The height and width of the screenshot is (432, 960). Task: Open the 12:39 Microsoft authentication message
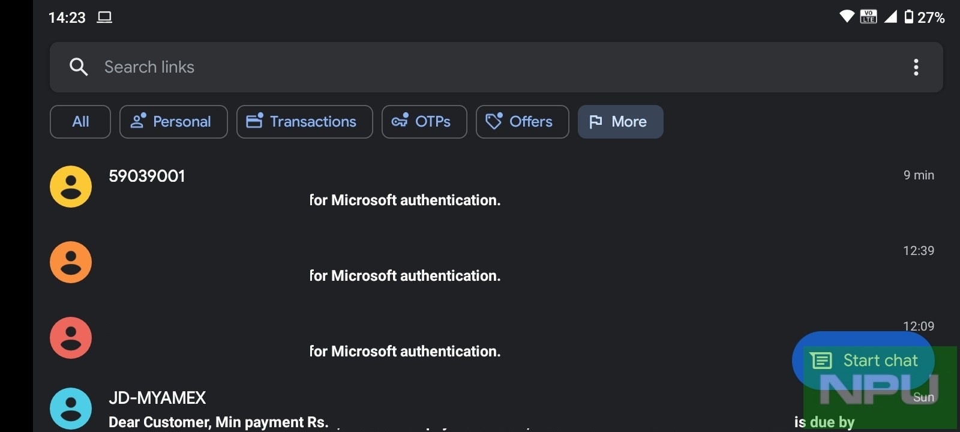496,262
